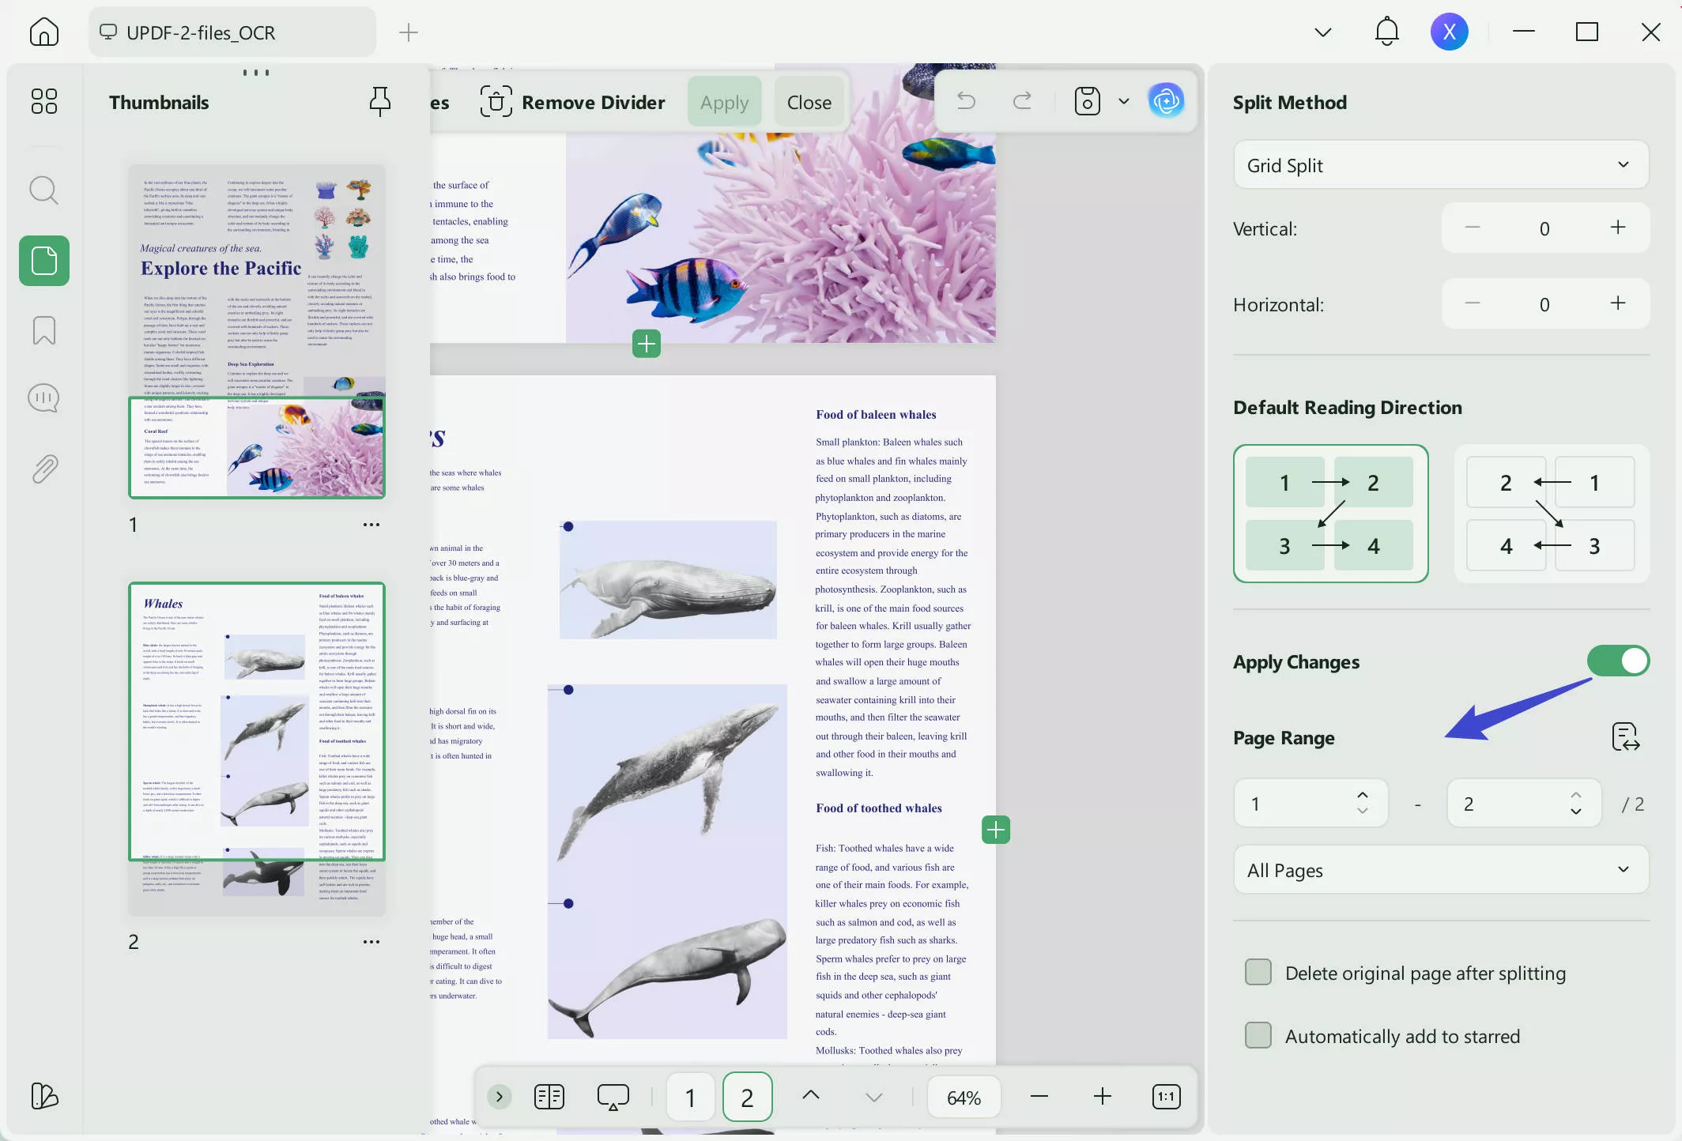
Task: Open the Attachments panel
Action: click(x=43, y=468)
